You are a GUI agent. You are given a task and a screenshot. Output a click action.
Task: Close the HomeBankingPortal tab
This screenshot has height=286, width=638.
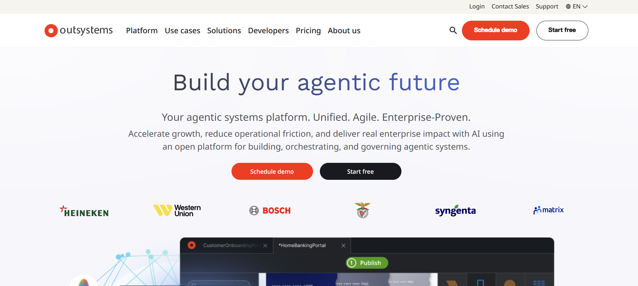343,246
